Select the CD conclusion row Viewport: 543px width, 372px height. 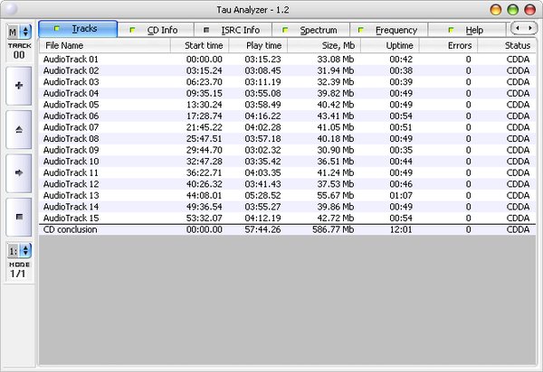(288, 229)
